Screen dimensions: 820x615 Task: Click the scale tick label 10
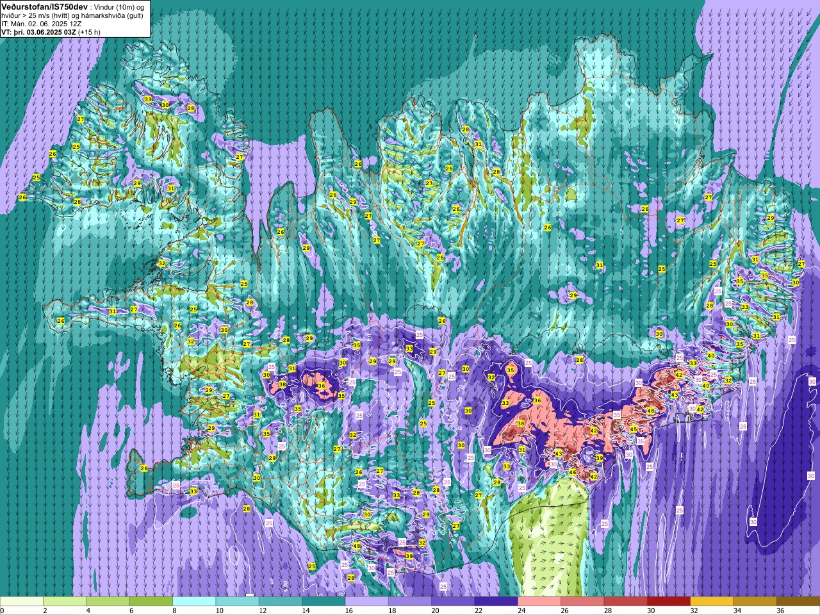[x=219, y=611]
